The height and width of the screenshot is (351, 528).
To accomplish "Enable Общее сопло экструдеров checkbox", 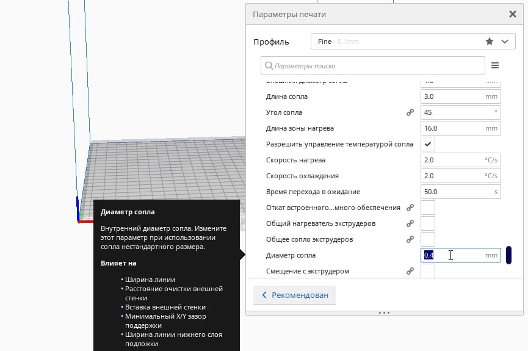I will pos(428,239).
